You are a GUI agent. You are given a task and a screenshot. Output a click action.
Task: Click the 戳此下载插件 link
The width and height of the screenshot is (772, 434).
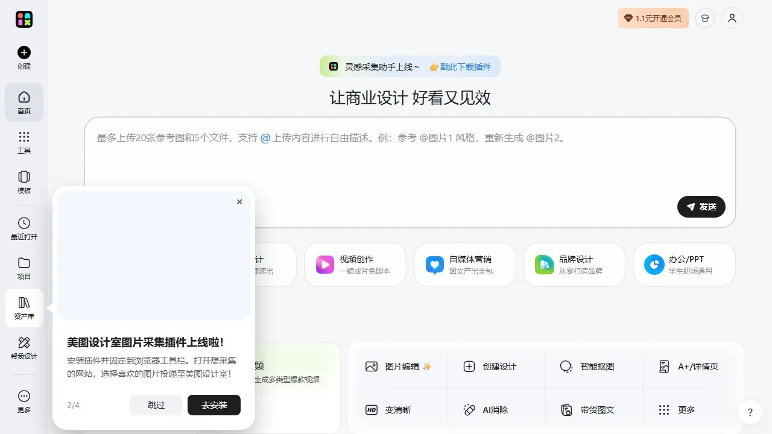[x=460, y=67]
